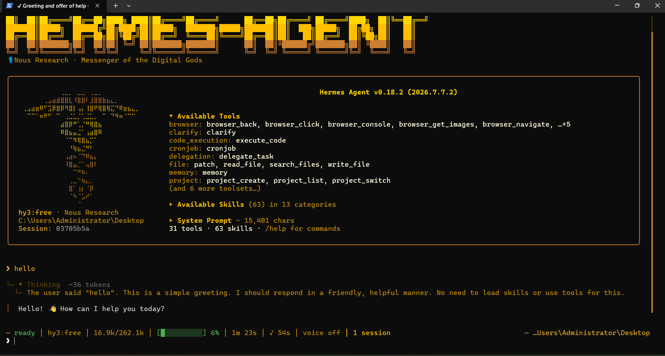The image size is (665, 356).
Task: Click '/help for commands' hint
Action: [303, 229]
